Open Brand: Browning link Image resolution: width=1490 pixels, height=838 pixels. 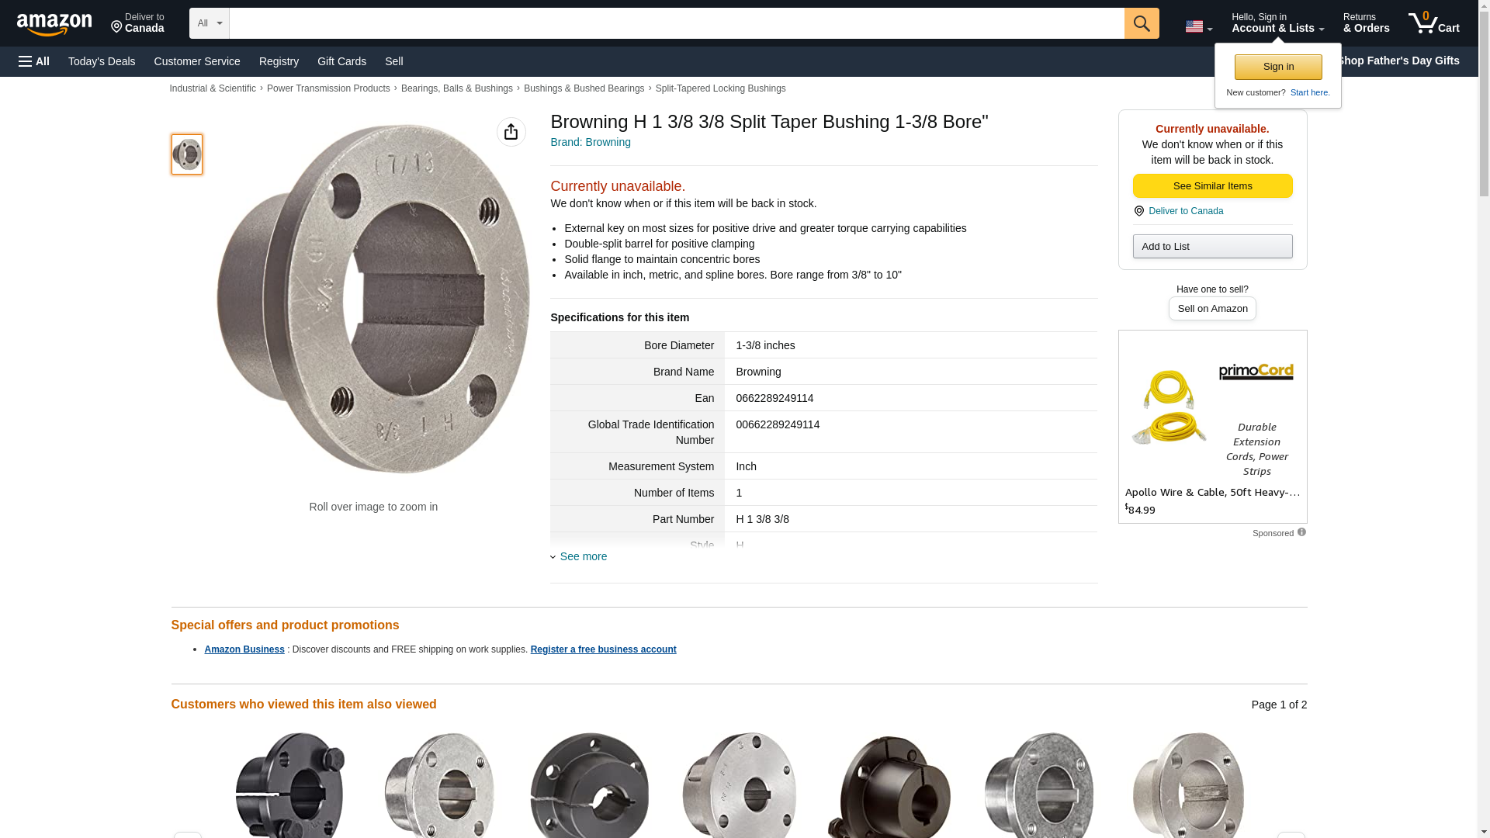(x=591, y=142)
